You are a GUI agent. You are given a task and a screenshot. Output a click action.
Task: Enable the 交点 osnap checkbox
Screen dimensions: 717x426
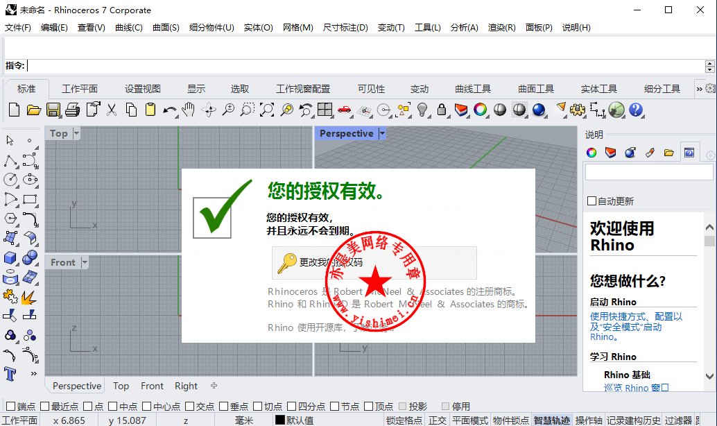[190, 407]
